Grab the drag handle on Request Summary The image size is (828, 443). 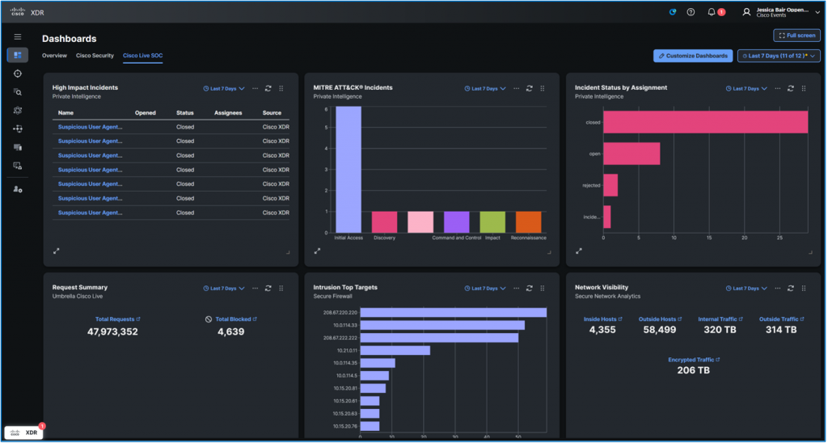pos(281,288)
